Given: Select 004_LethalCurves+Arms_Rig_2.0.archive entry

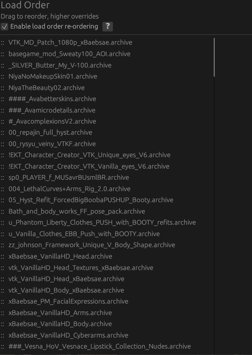Looking at the screenshot, I should 69,189.
